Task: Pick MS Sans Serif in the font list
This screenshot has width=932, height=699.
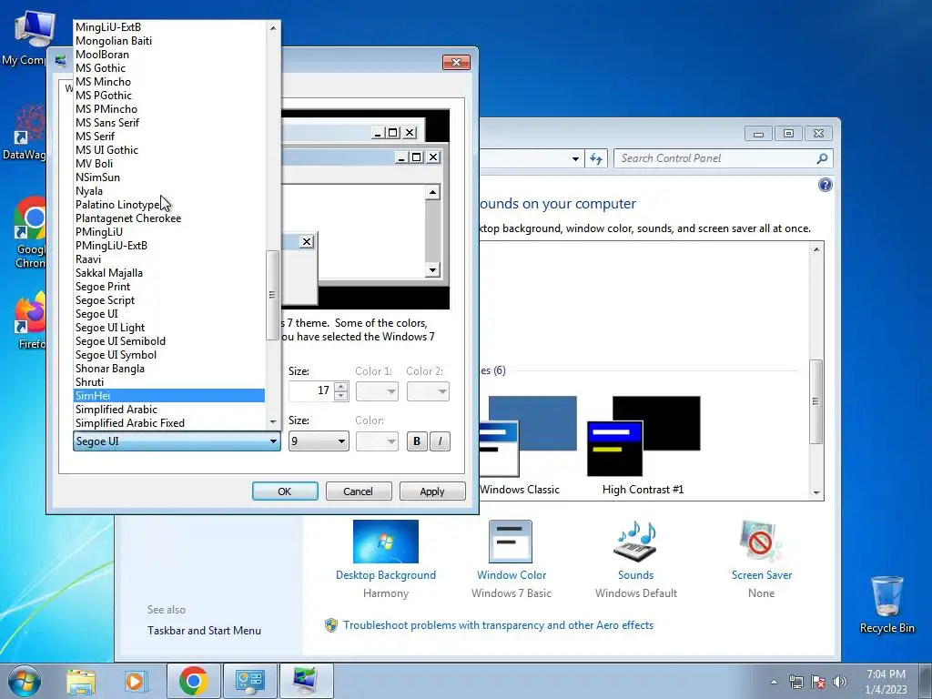Action: [x=168, y=123]
